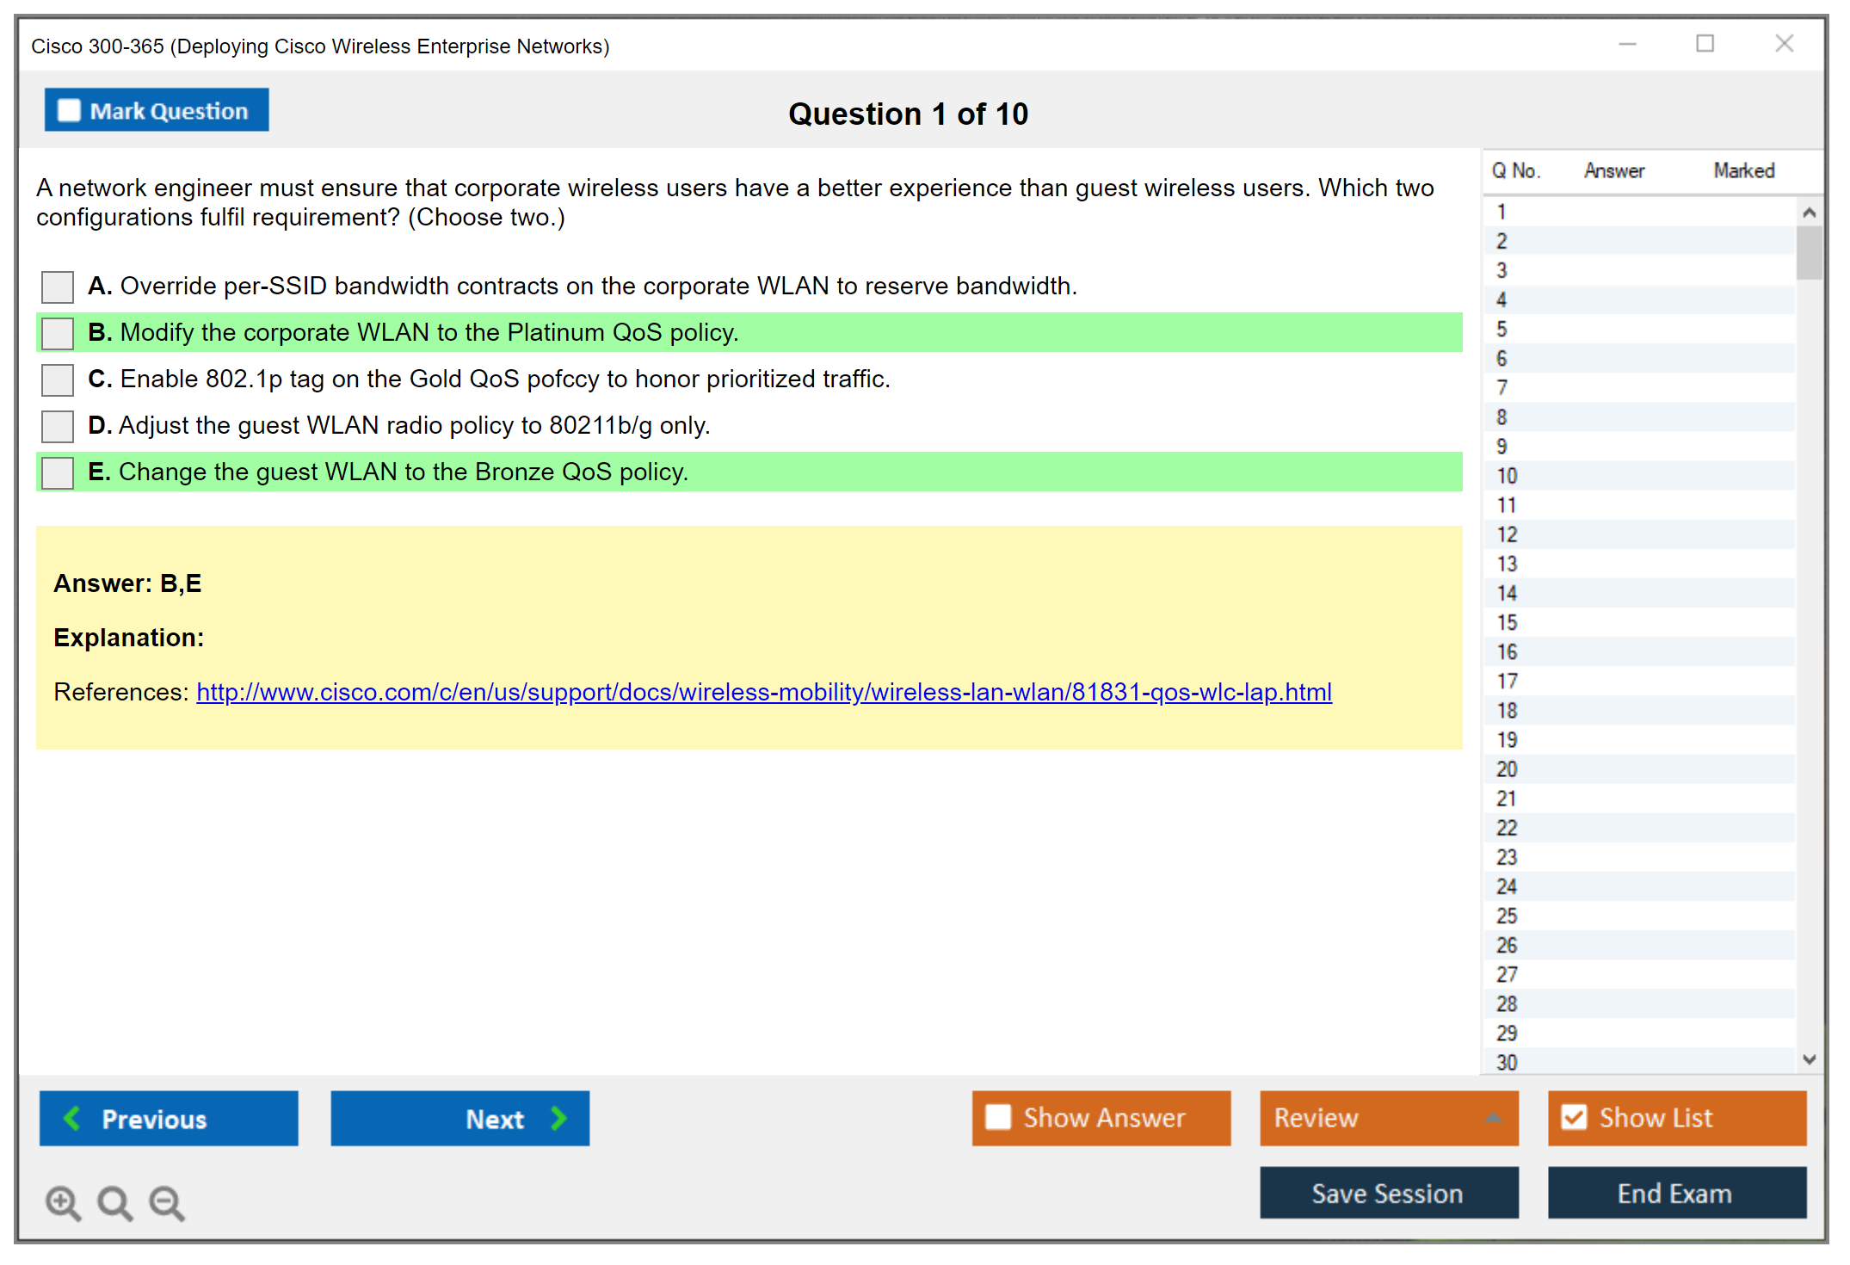Maximize the exam window
1850x1265 pixels.
point(1705,44)
